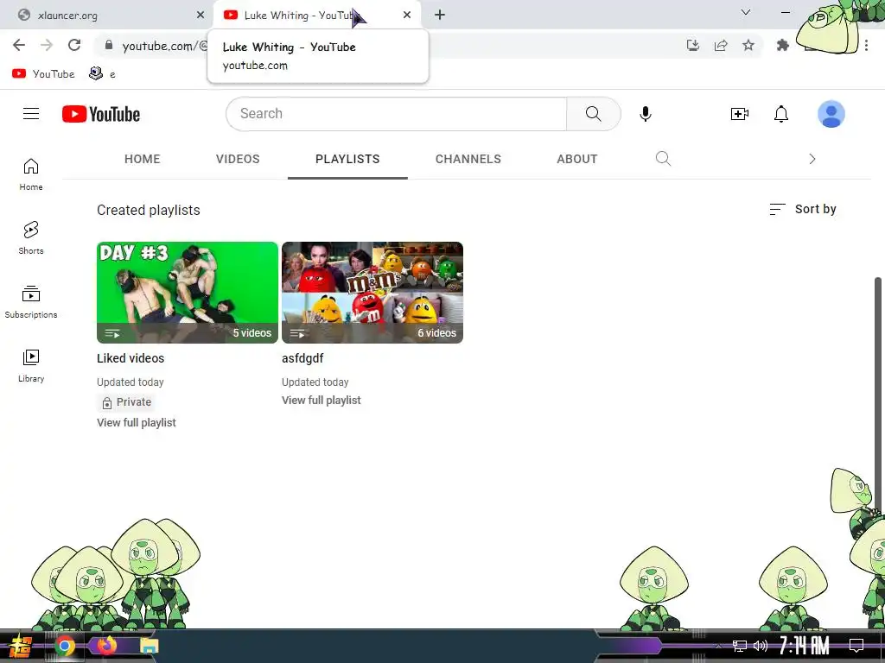Viewport: 885px width, 663px height.
Task: Open the Sort by dropdown
Action: tap(803, 209)
